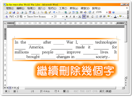The width and height of the screenshot is (133, 97).
Task: Open the Columns layout button
Action: tap(81, 12)
